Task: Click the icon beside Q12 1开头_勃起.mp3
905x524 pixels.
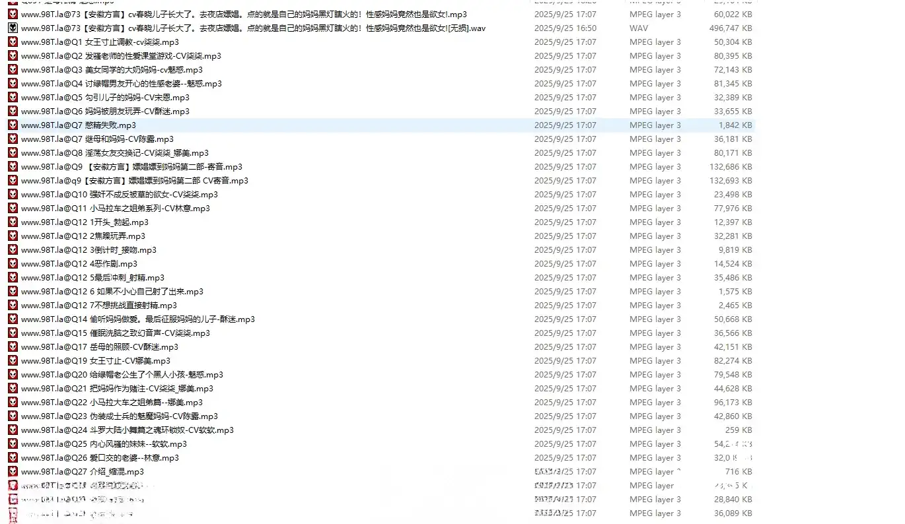Action: click(13, 222)
